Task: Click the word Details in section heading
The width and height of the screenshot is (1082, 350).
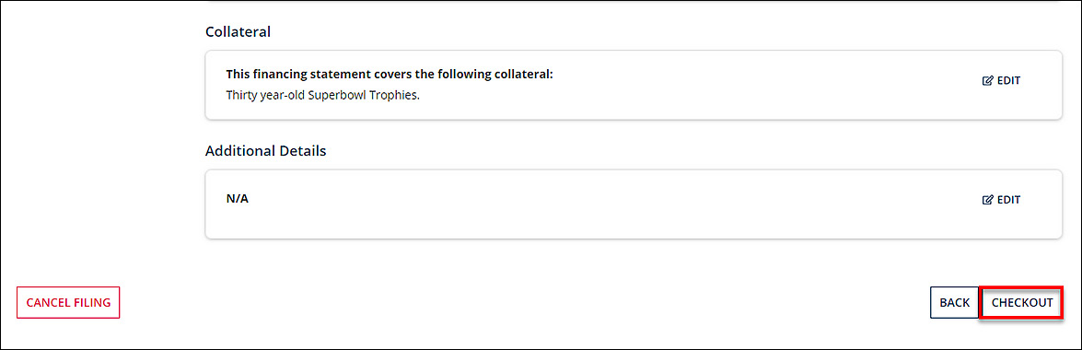Action: tap(303, 150)
